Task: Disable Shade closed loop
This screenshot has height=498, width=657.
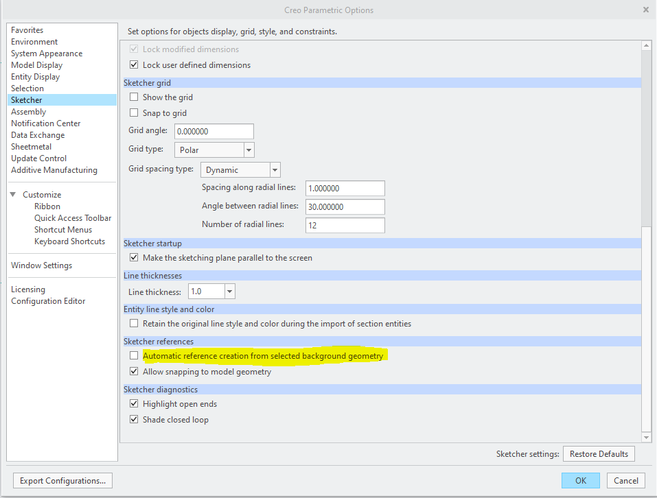Action: coord(134,419)
